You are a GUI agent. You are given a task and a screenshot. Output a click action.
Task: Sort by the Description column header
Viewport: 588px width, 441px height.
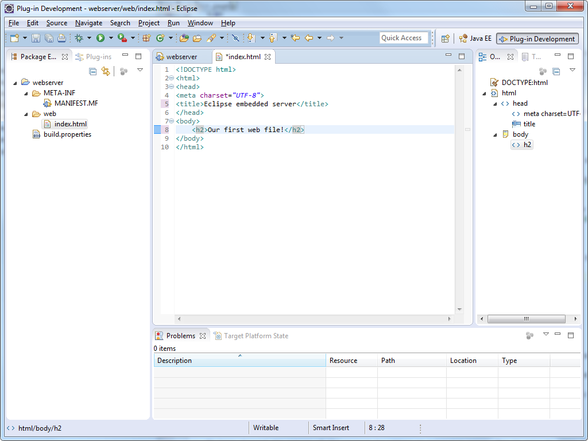[x=239, y=361]
